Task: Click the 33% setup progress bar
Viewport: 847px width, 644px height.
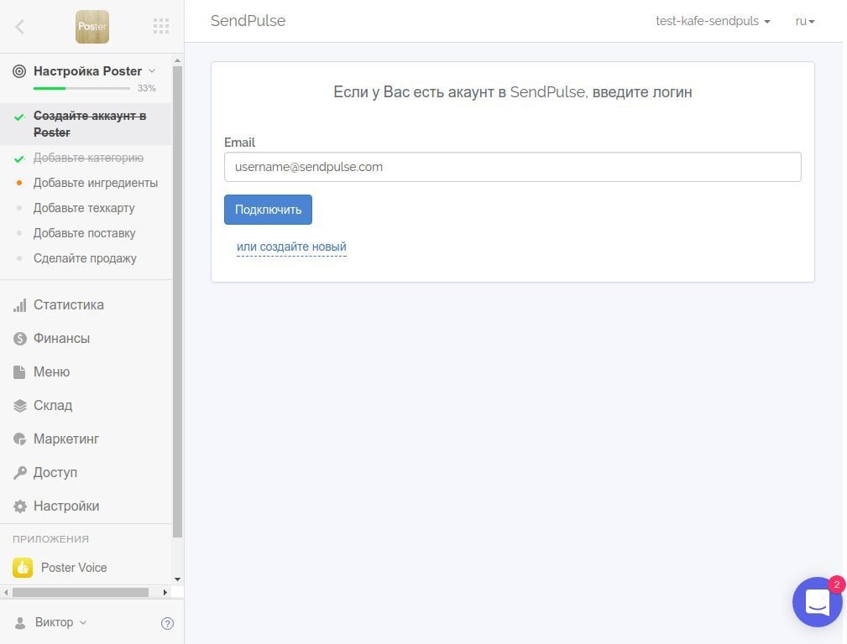Action: 81,88
